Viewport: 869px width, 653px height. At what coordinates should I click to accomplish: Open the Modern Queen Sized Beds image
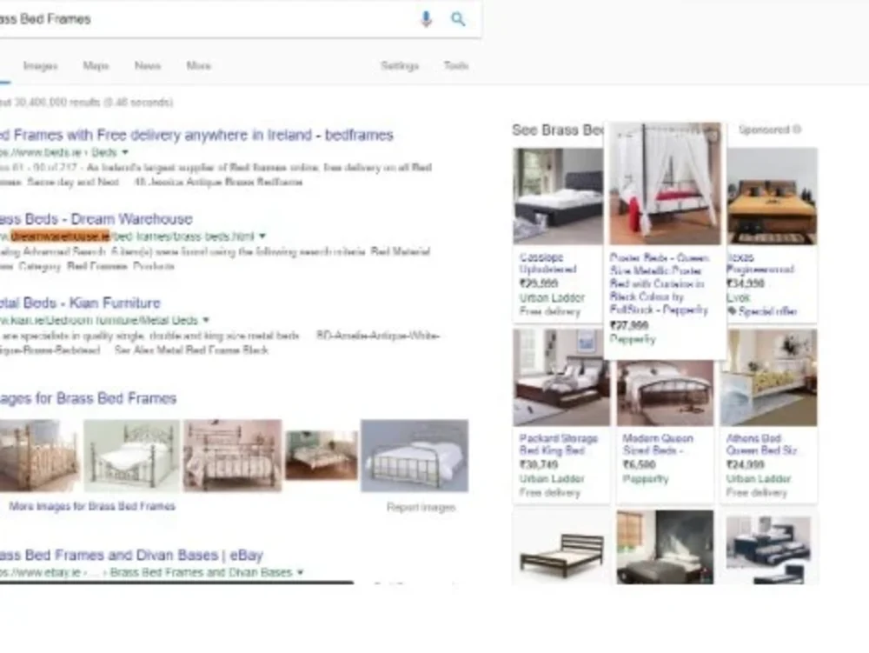665,393
